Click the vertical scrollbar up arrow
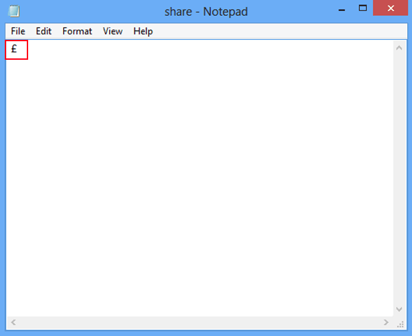 399,48
